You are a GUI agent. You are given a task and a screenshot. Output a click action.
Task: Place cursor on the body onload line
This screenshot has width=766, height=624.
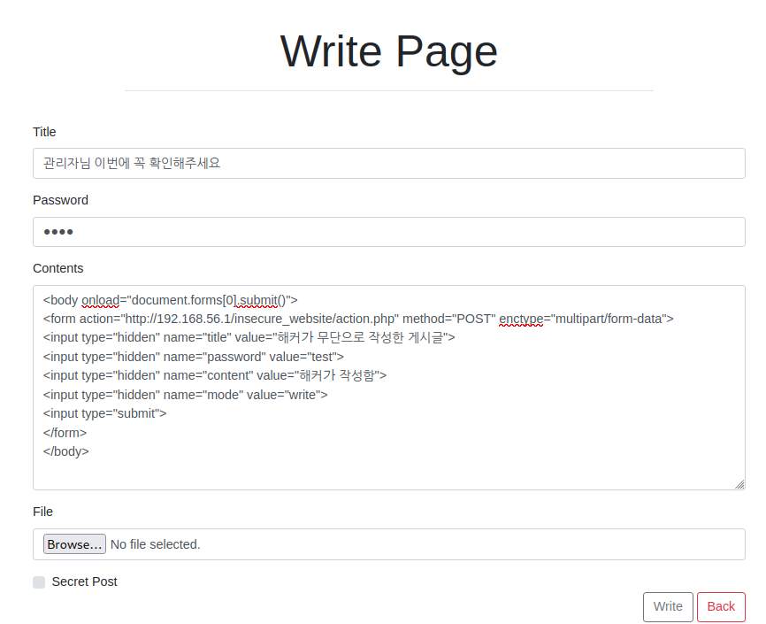click(171, 300)
